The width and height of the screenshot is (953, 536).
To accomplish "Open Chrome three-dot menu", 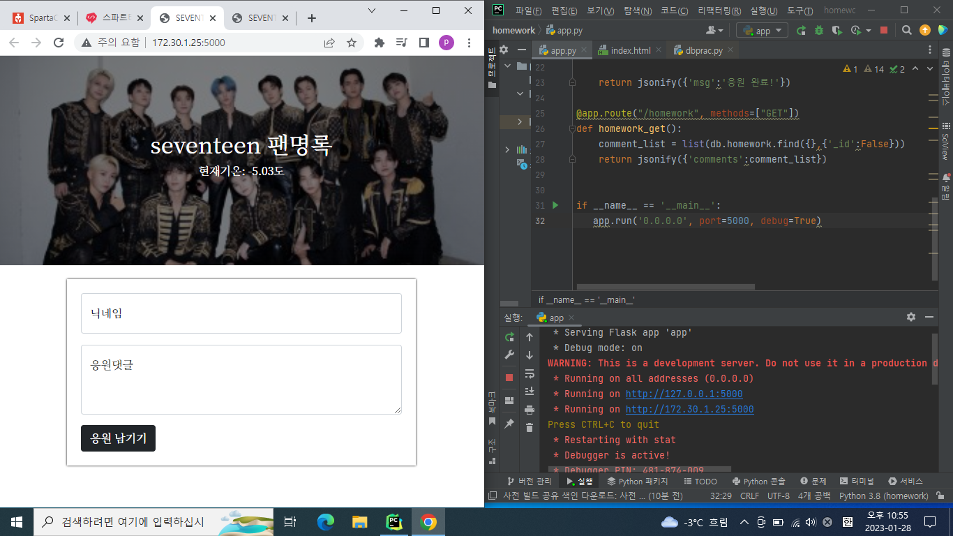I will click(469, 43).
